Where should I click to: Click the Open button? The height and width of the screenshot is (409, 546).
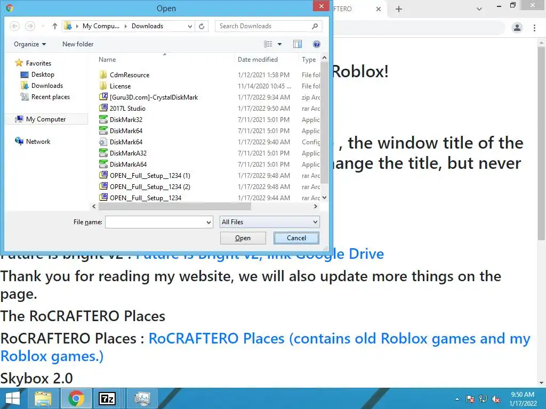243,238
